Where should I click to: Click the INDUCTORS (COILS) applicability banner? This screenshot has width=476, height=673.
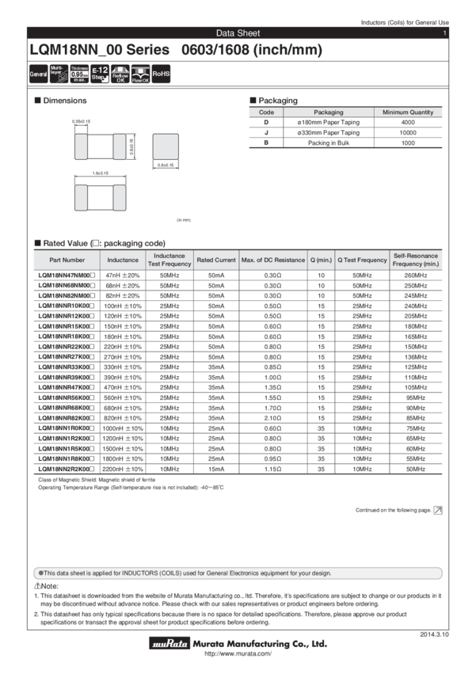(x=238, y=573)
